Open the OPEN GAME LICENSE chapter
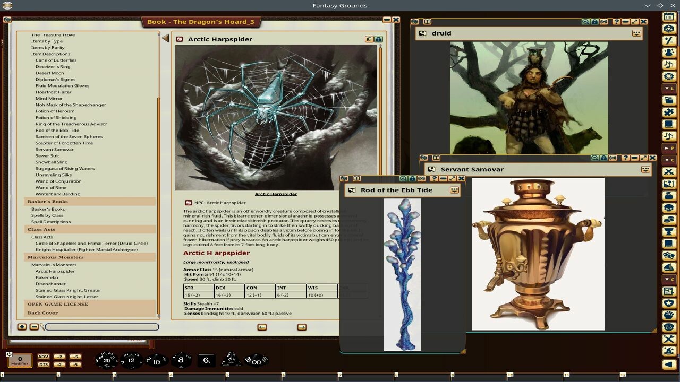 58,304
